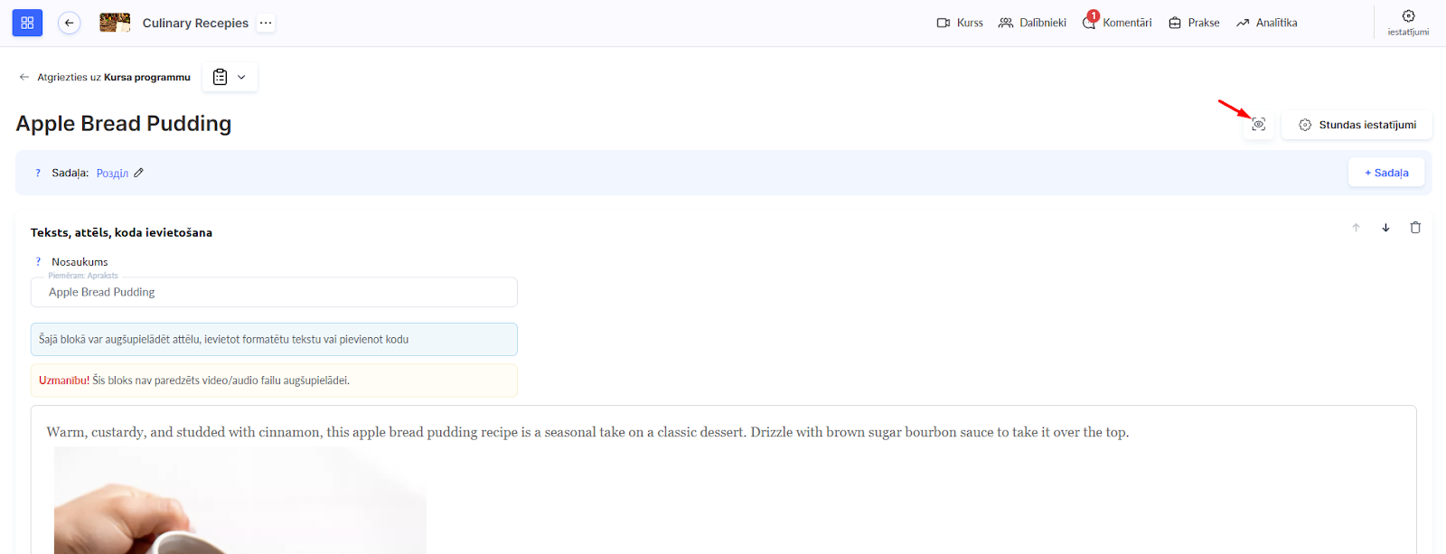Open Komentāri with notification badge

(1117, 23)
